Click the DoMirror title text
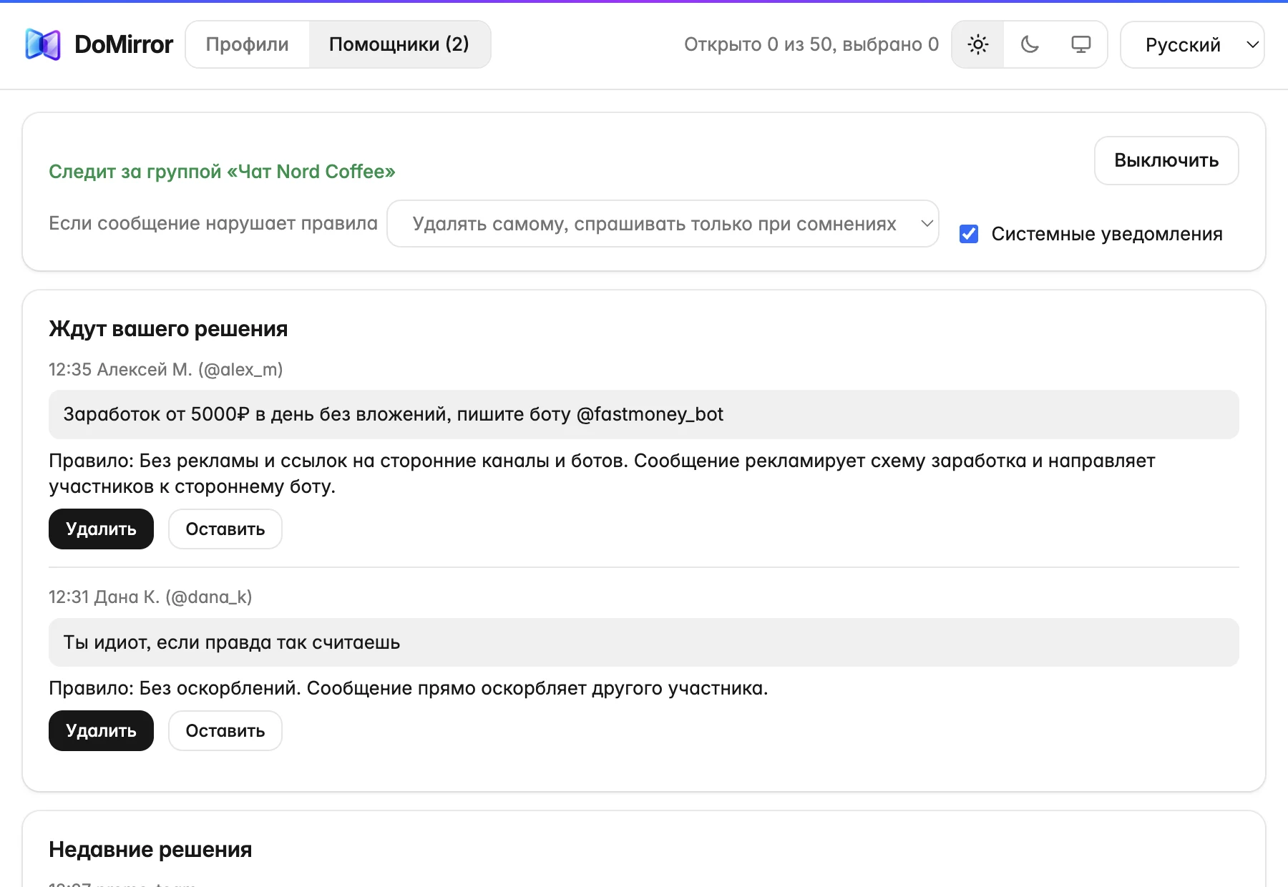The width and height of the screenshot is (1288, 887). pyautogui.click(x=124, y=44)
